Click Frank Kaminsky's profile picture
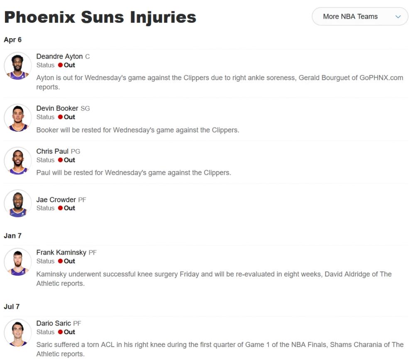413x362 pixels. coord(18,262)
